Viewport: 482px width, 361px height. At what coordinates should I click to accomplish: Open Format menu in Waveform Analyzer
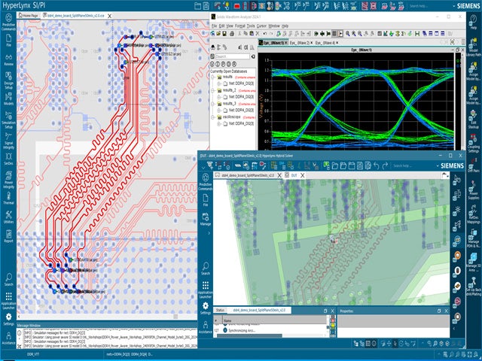(x=240, y=26)
